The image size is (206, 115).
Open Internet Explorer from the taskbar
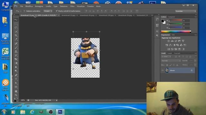pos(32,112)
